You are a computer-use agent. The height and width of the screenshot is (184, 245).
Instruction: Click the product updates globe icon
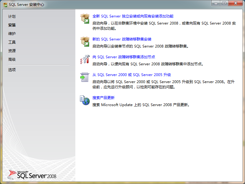pos(85,100)
